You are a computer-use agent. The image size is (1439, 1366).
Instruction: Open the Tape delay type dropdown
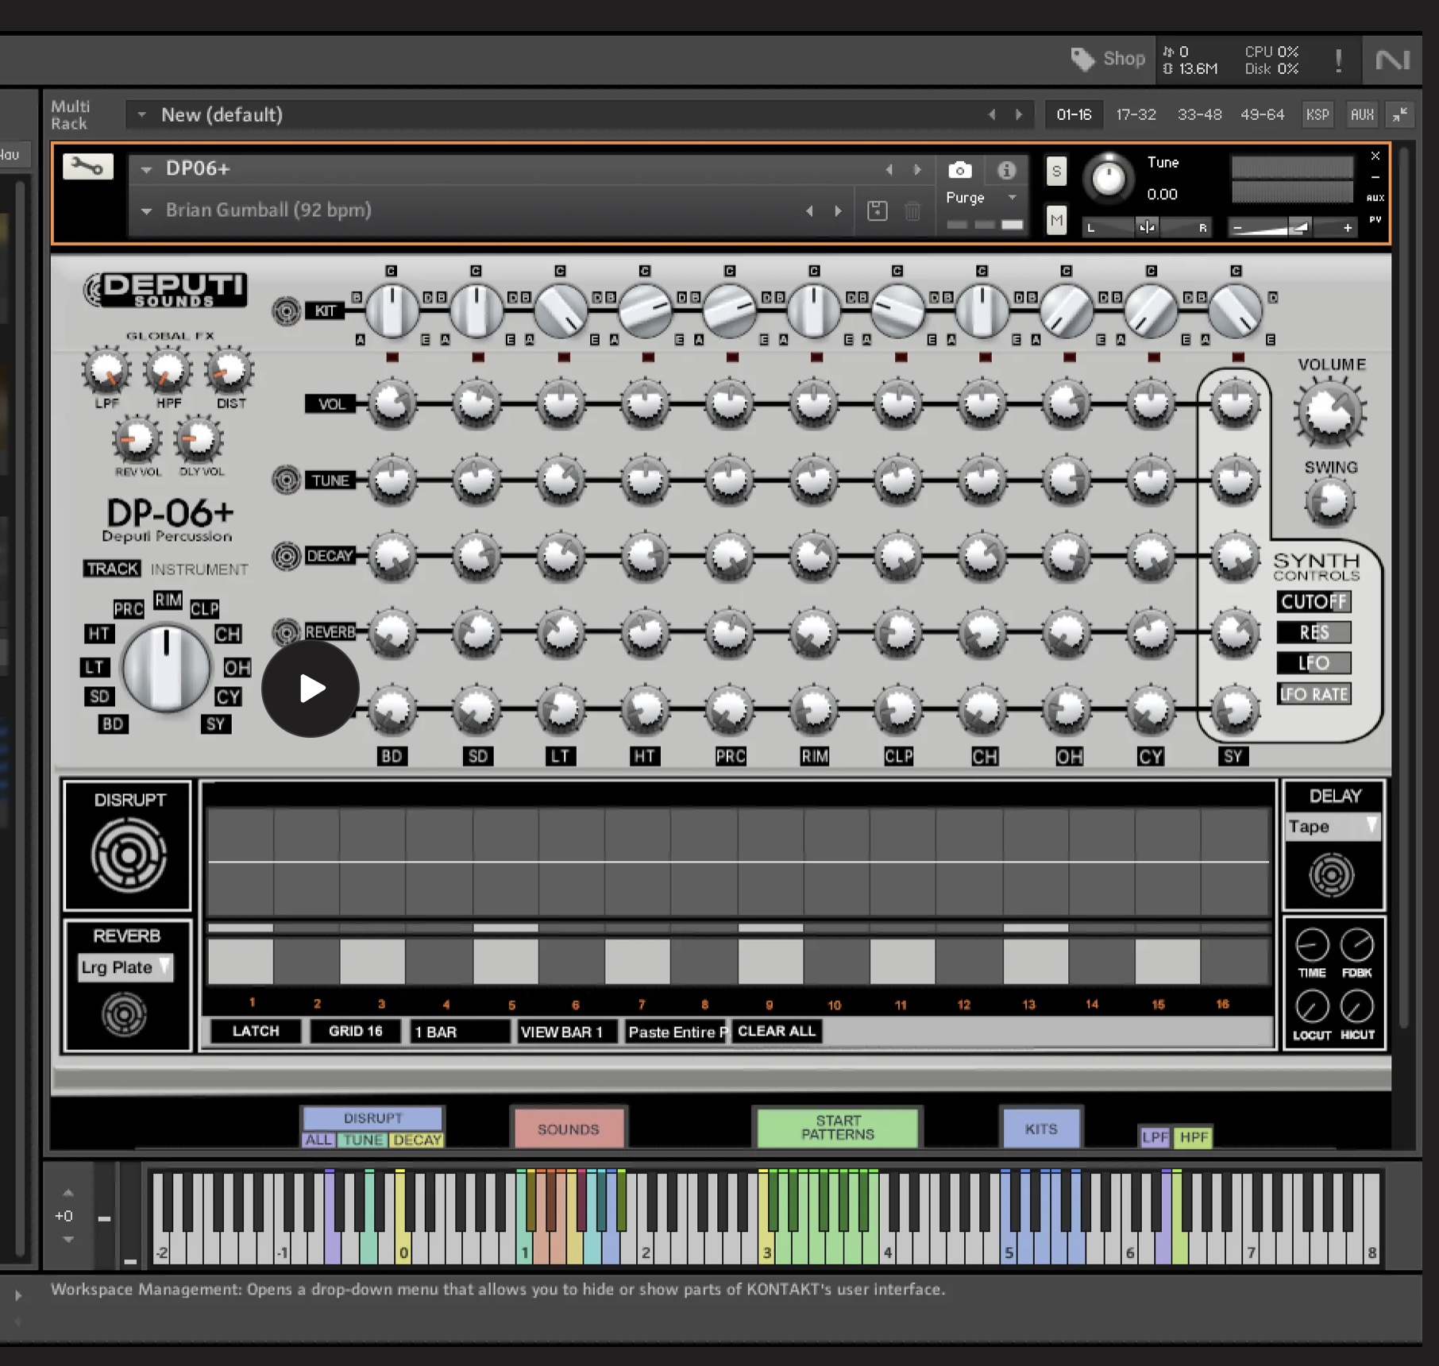click(1333, 827)
